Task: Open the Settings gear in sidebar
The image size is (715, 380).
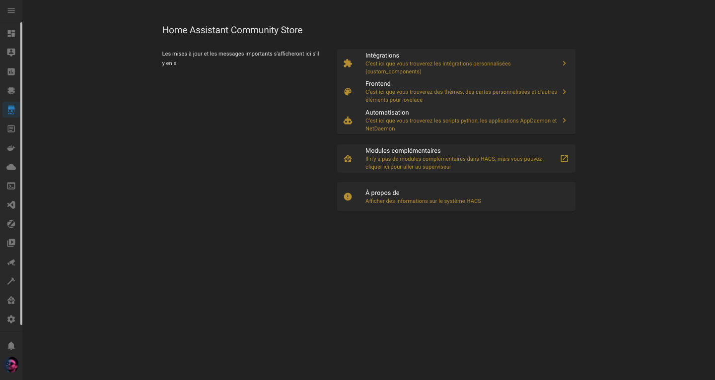Action: click(x=11, y=319)
